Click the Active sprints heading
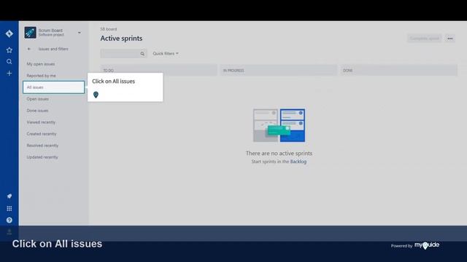The image size is (467, 262). click(x=121, y=39)
